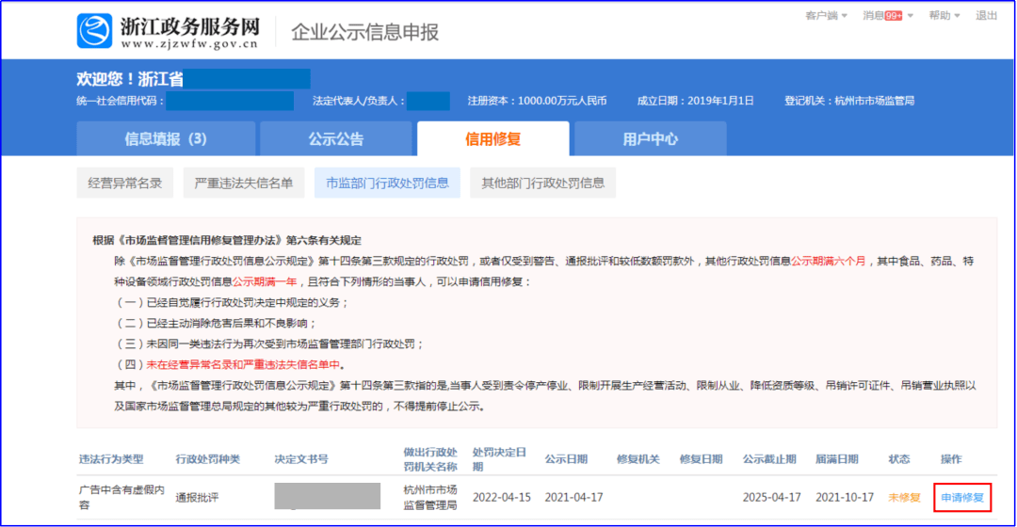
Task: Select 其他部门行政处罚信息 sub-tab
Action: pos(543,184)
